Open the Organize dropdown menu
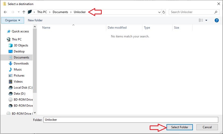This screenshot has height=134, width=223. pos(13,20)
